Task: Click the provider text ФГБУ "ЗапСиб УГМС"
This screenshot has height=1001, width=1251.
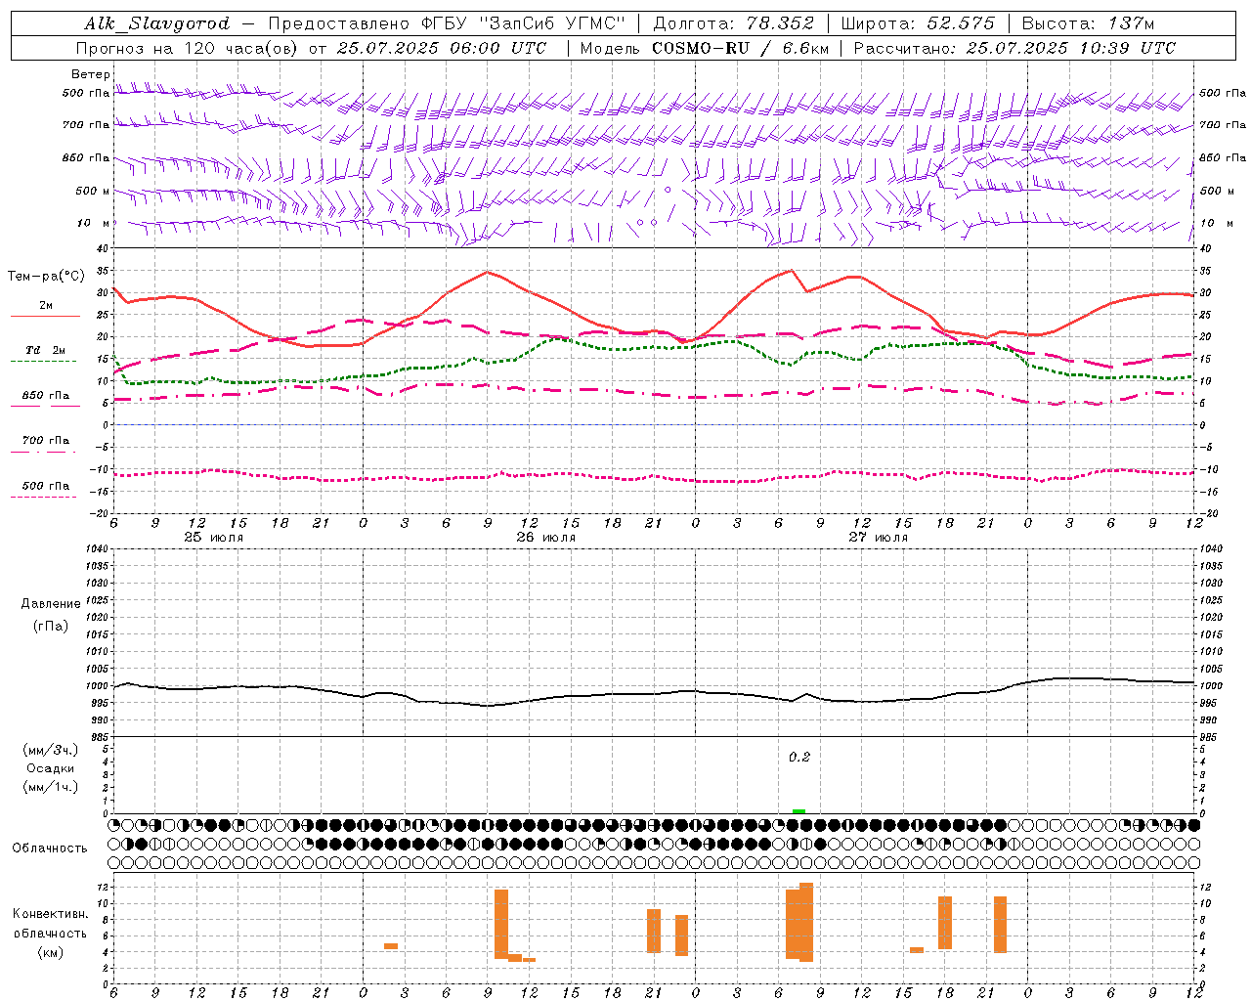Action: click(522, 23)
